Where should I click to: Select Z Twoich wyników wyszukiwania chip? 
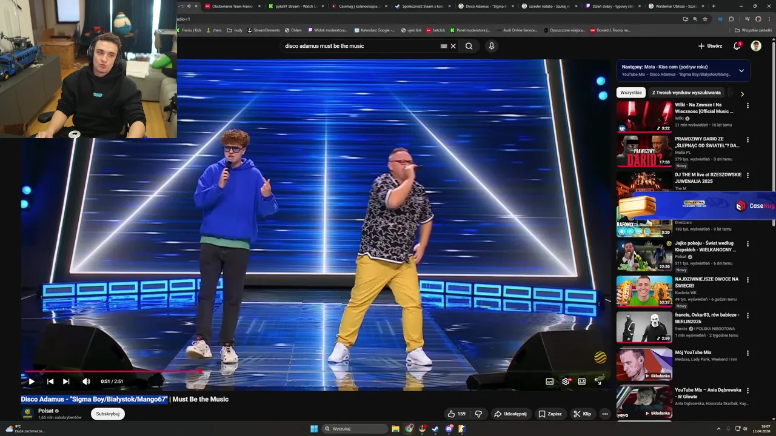686,93
